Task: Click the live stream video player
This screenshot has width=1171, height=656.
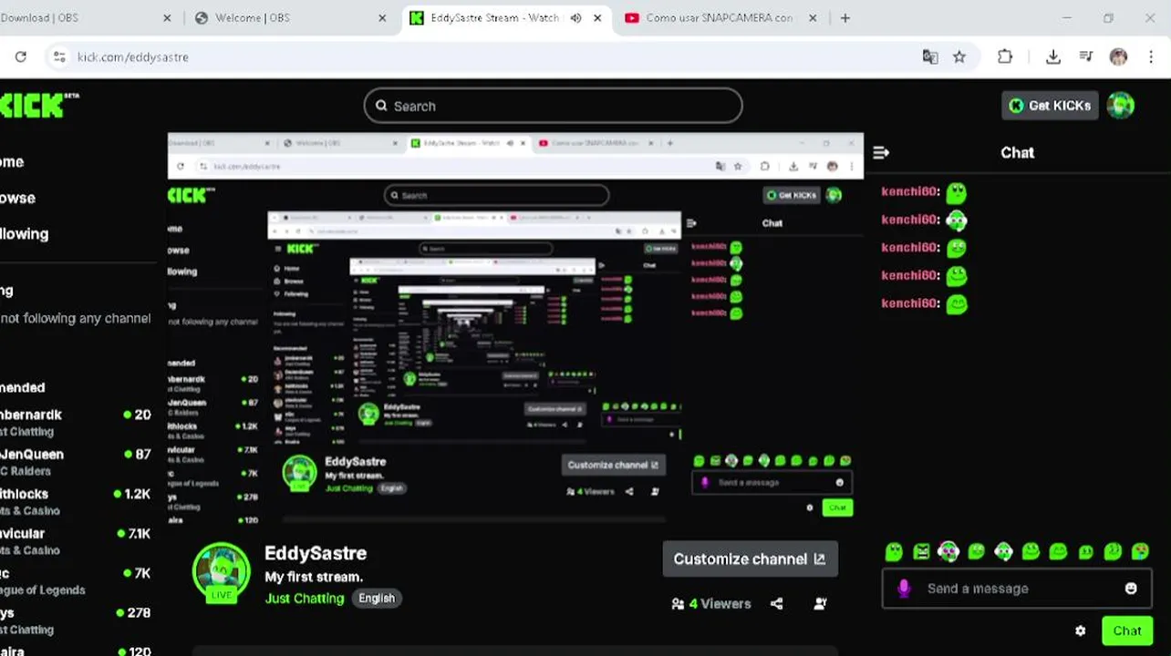Action: click(x=515, y=328)
